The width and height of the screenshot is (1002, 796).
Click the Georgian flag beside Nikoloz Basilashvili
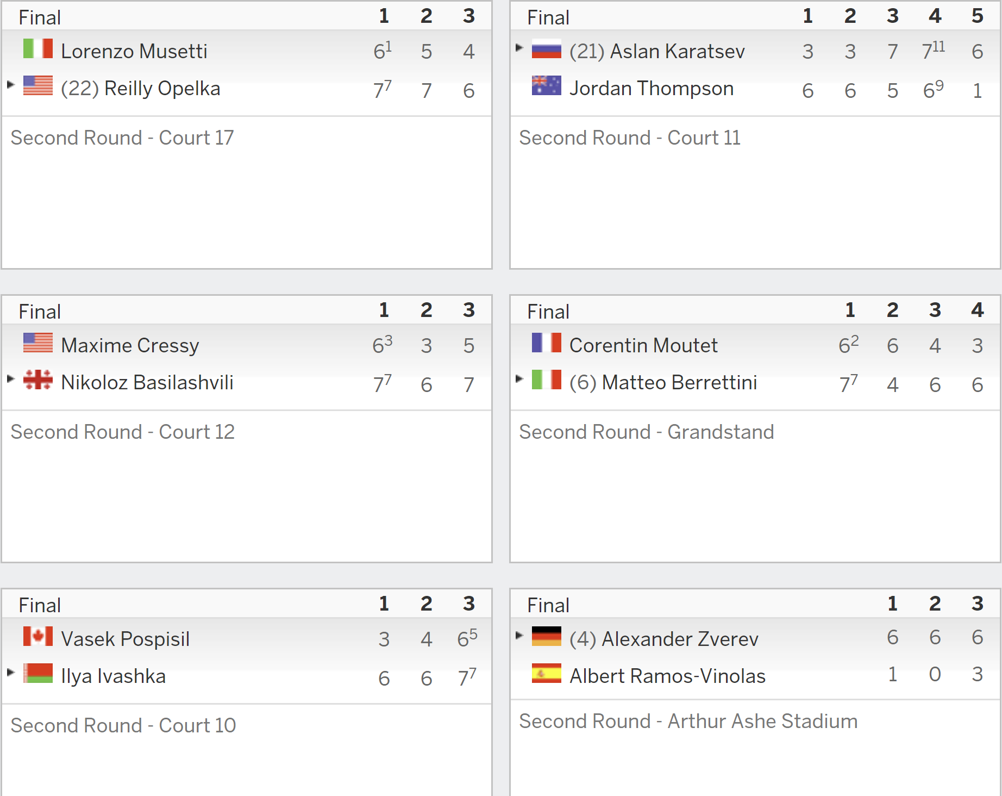coord(38,380)
